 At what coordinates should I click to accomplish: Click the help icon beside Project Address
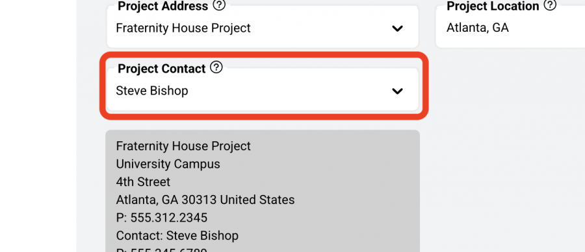pos(219,5)
